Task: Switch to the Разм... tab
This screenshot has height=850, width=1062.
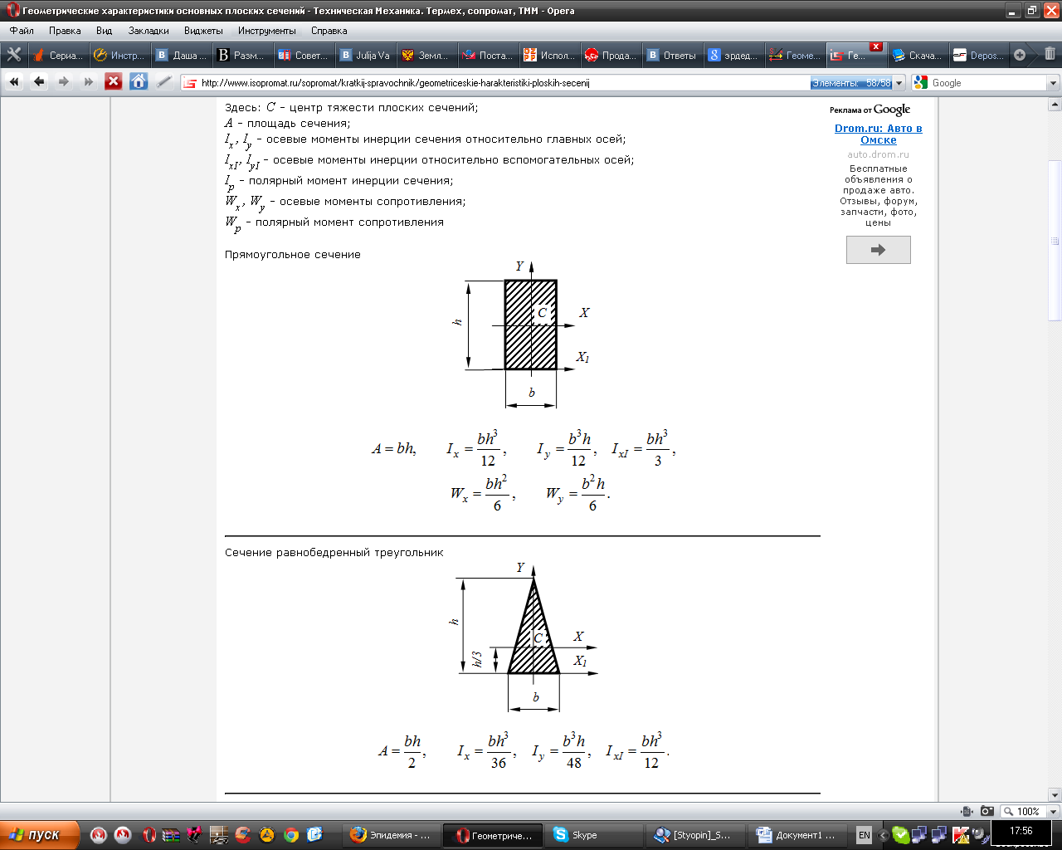Action: pyautogui.click(x=241, y=55)
